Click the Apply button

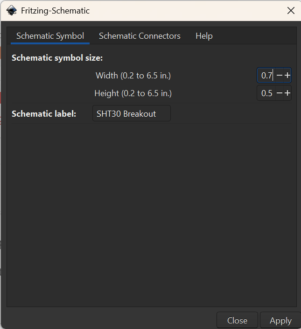tap(280, 321)
